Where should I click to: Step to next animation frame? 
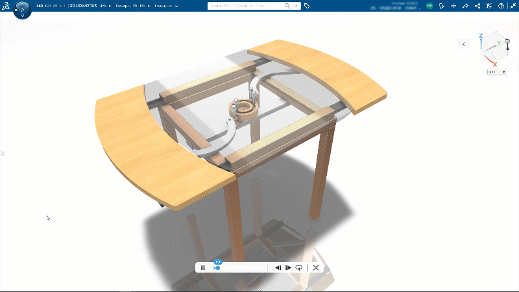[x=288, y=267]
